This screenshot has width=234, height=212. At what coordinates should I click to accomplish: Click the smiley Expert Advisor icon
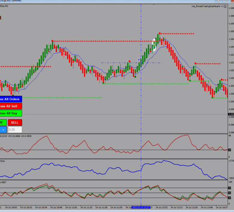pyautogui.click(x=225, y=6)
